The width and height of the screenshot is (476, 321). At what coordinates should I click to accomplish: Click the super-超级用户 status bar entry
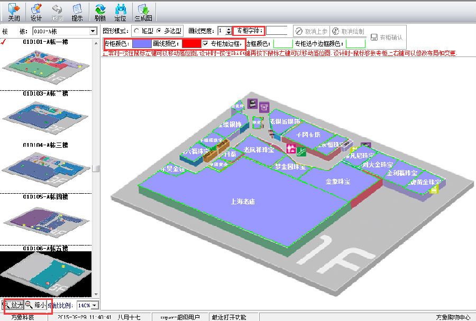pos(180,317)
